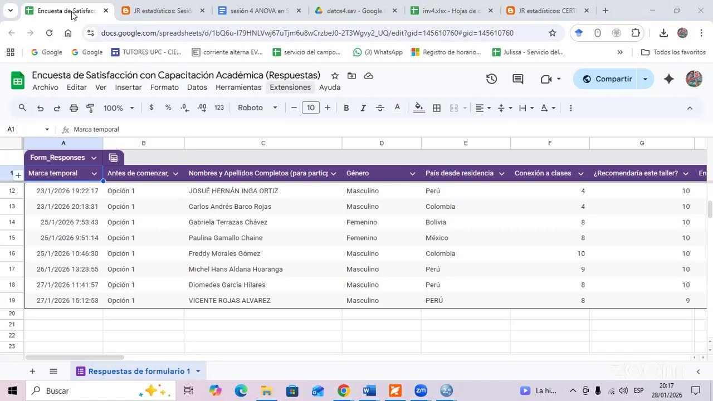Open the Archivo menu
The height and width of the screenshot is (401, 713).
point(45,87)
